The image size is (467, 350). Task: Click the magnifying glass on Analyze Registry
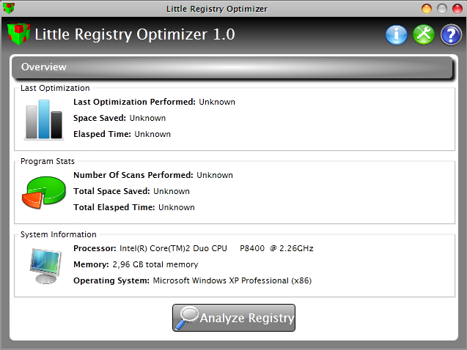click(x=187, y=318)
